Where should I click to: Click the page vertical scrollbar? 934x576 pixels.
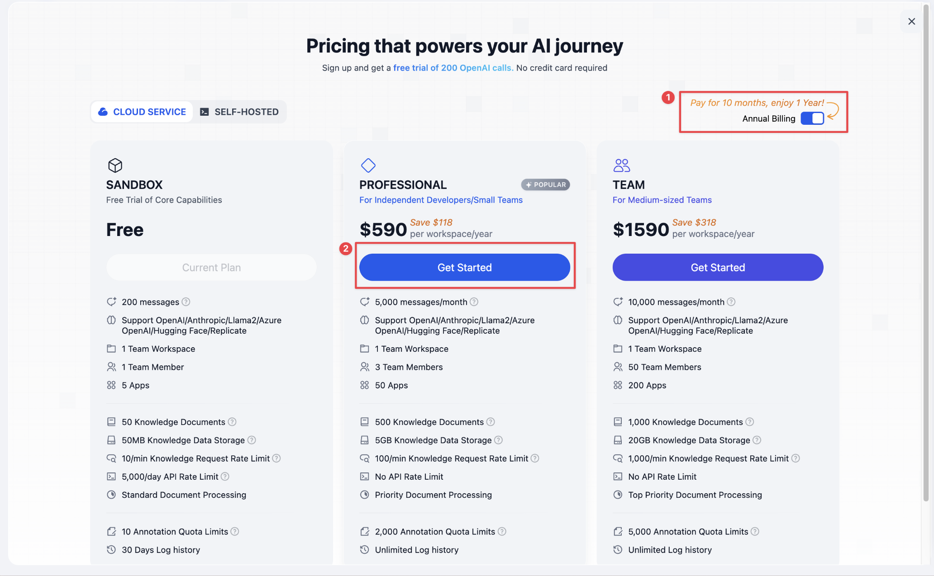click(x=926, y=253)
